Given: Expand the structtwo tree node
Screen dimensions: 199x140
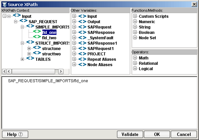Looking at the screenshot, I should click(29, 54).
